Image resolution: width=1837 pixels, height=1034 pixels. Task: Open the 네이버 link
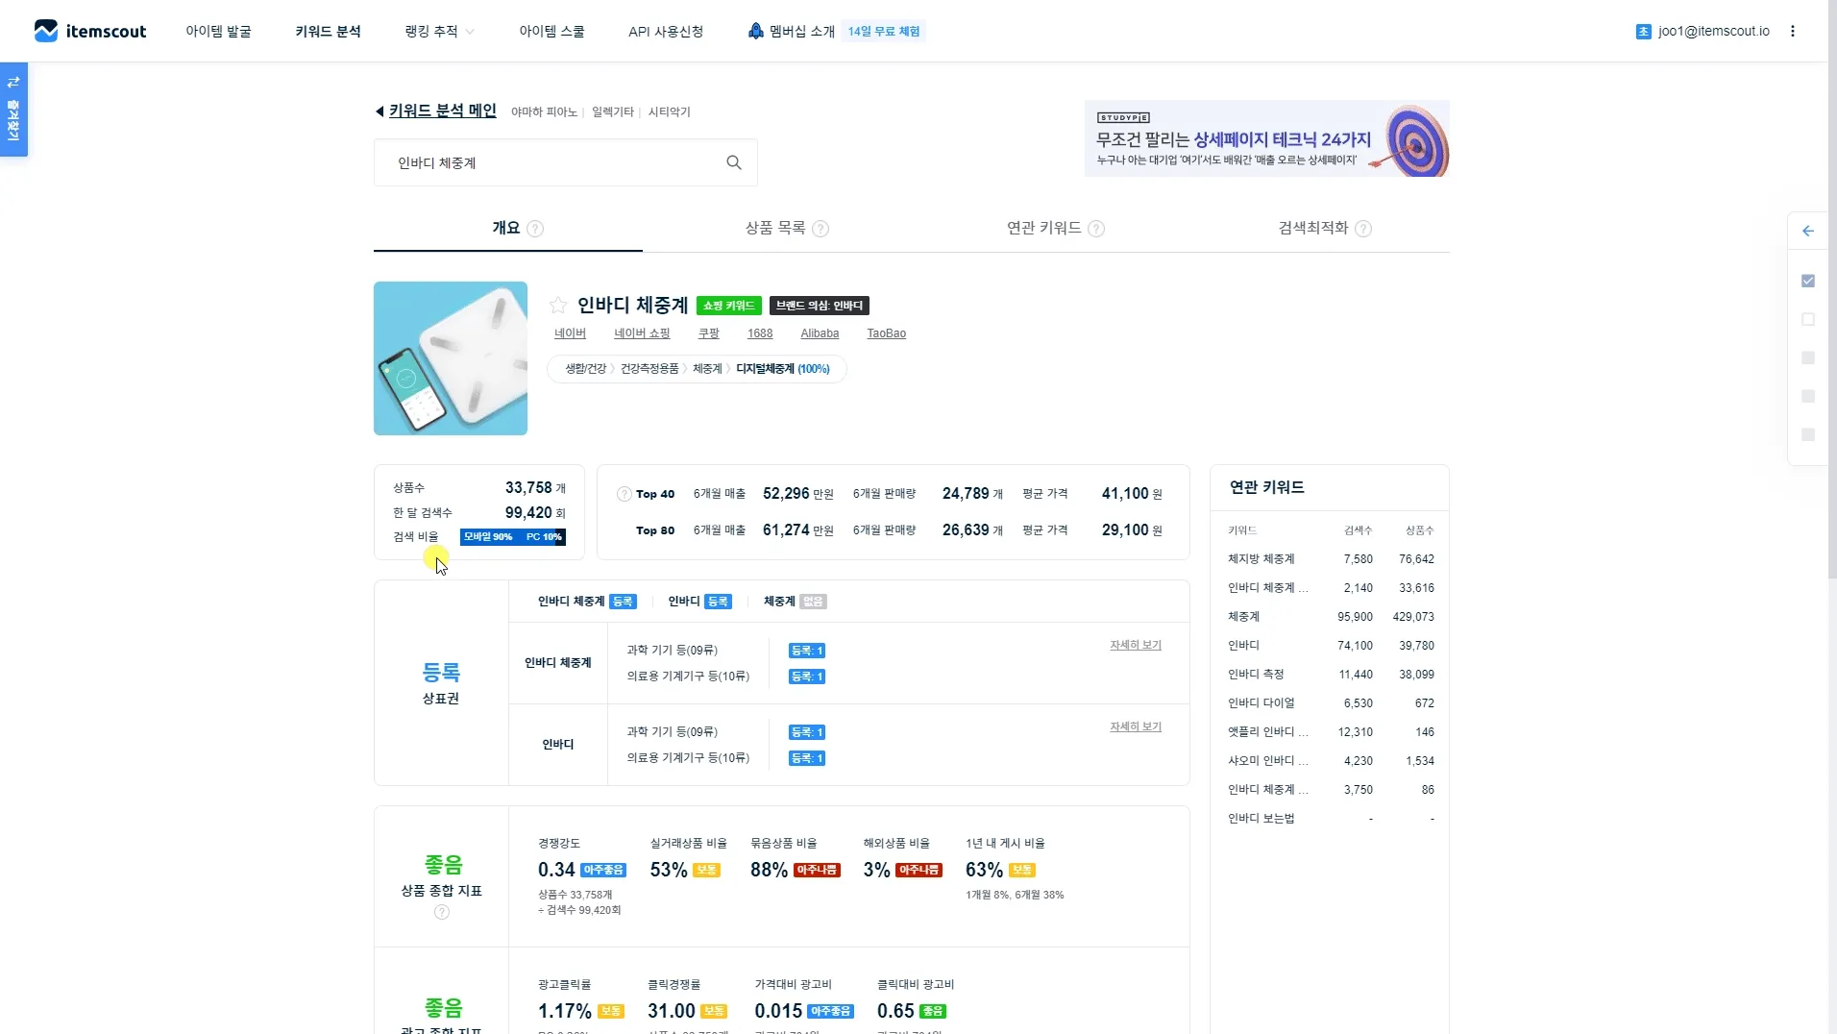[x=570, y=333]
